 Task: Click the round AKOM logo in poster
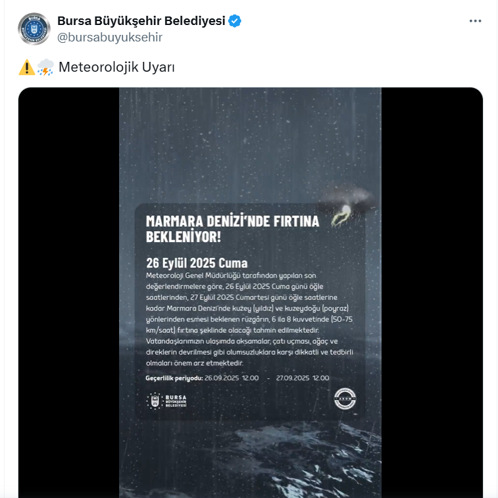coord(344,398)
